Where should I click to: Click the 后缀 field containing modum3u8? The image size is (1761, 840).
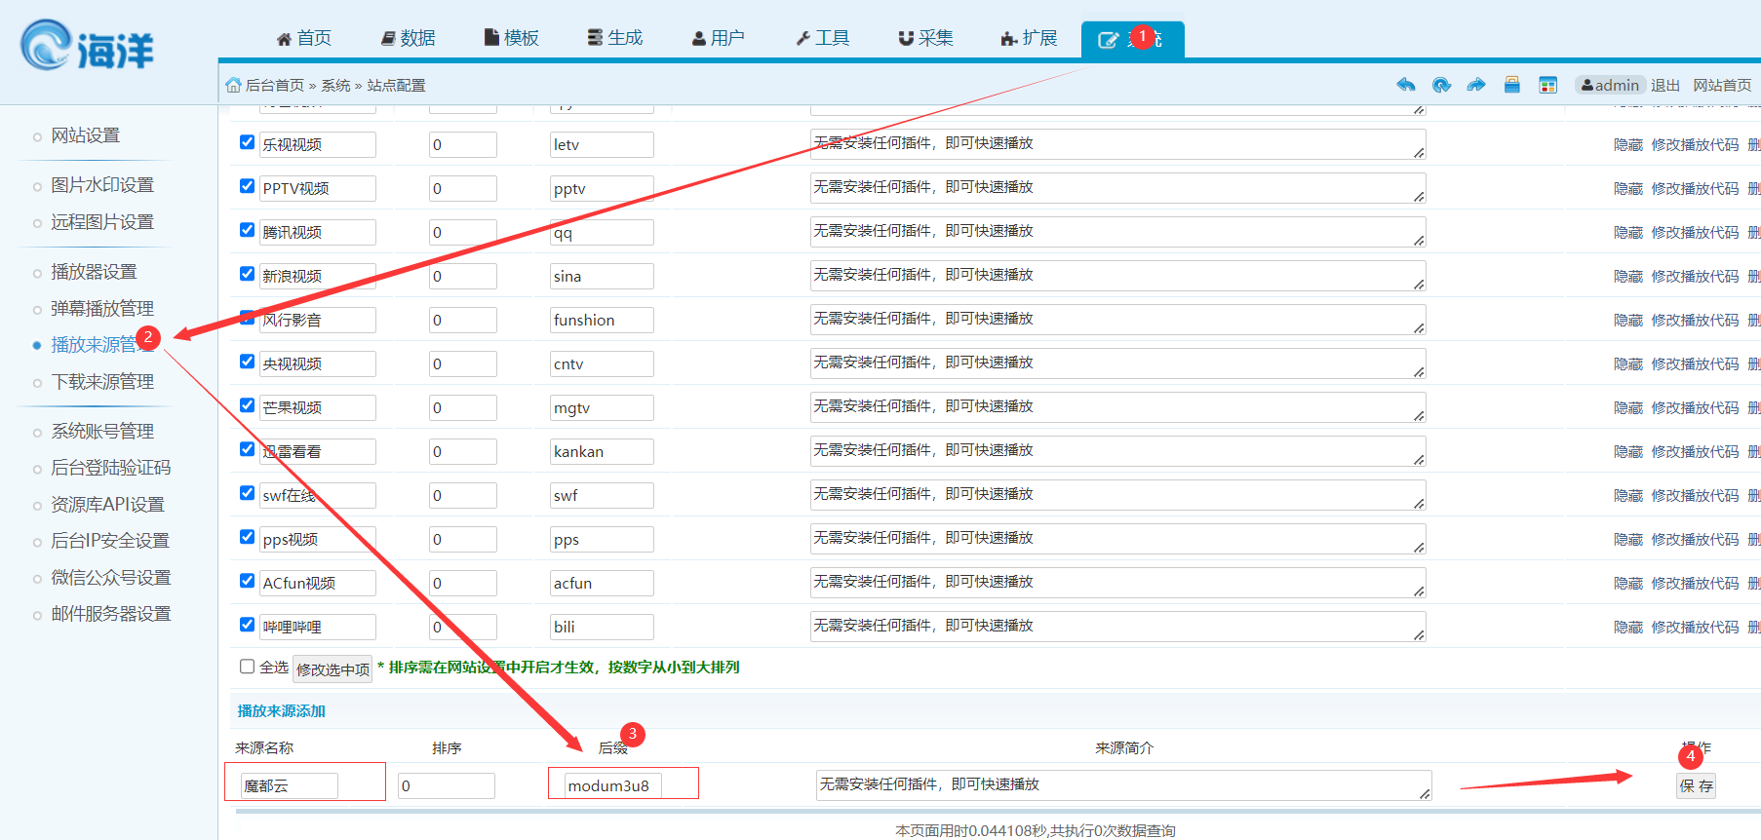(x=613, y=785)
